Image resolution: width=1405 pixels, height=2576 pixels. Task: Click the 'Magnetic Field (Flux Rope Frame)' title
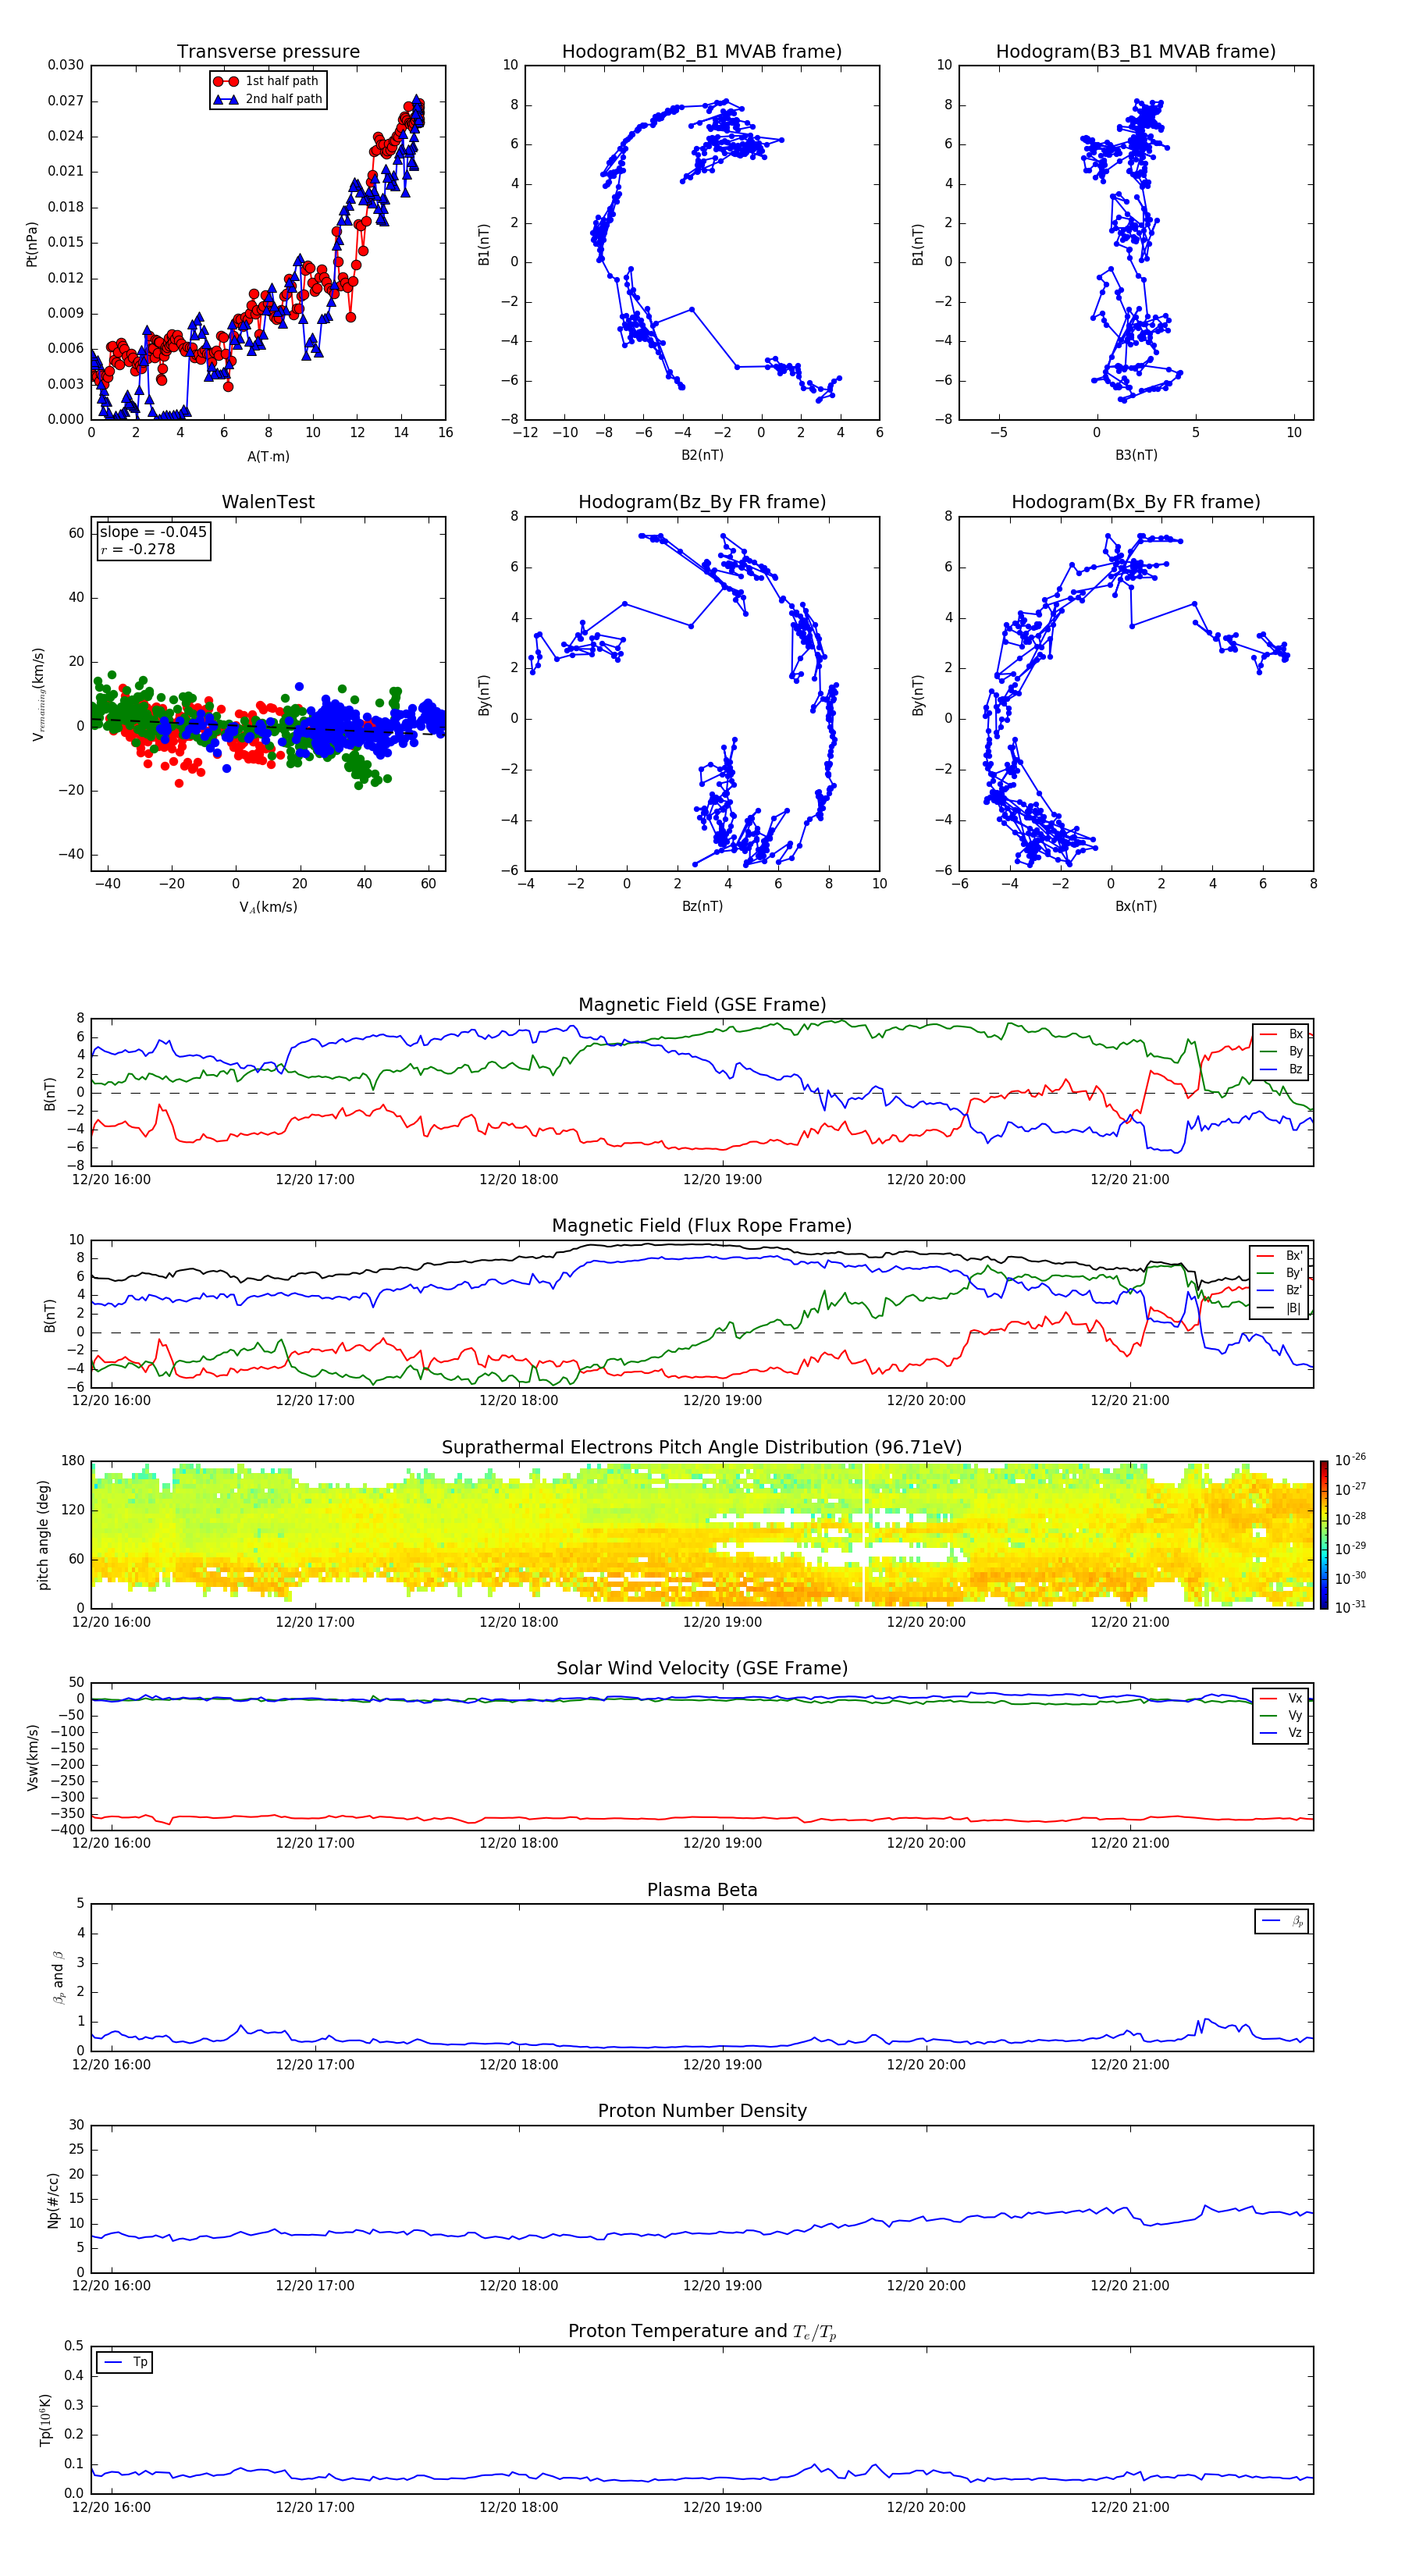[702, 1226]
